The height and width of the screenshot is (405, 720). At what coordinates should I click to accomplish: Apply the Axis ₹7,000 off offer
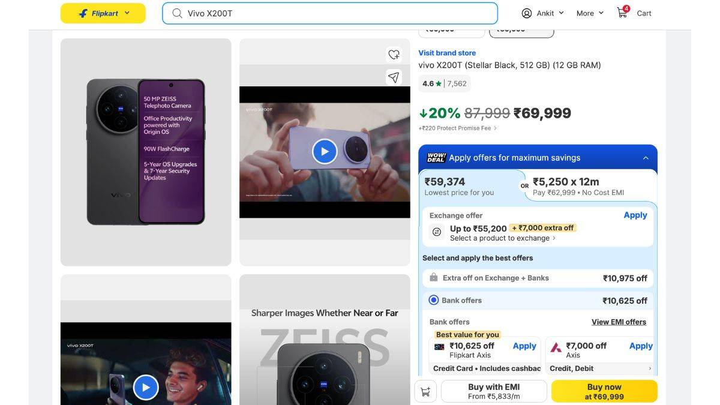click(641, 346)
